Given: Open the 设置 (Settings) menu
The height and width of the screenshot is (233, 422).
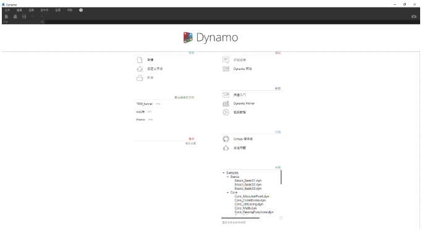Looking at the screenshot, I should 58,10.
